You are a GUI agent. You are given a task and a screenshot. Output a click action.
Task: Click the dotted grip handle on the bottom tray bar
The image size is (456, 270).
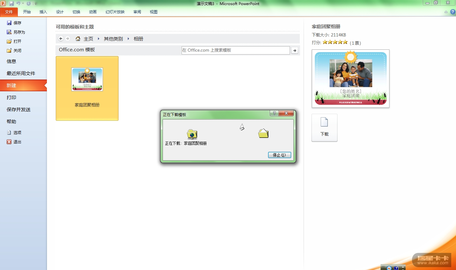(383, 268)
